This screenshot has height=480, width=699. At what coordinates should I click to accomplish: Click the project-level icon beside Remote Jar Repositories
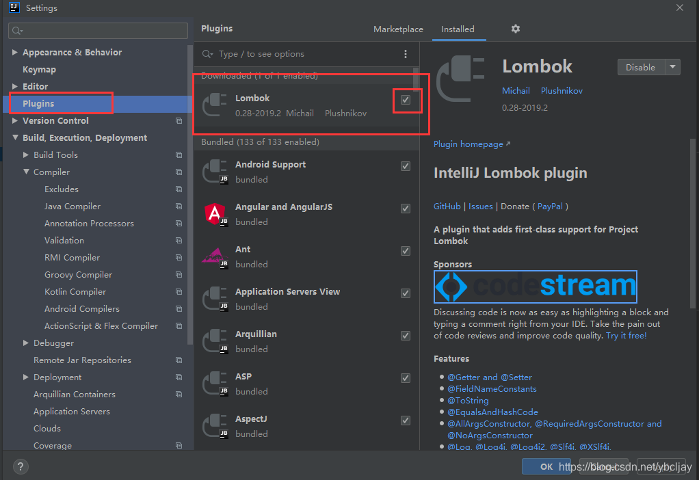point(179,360)
